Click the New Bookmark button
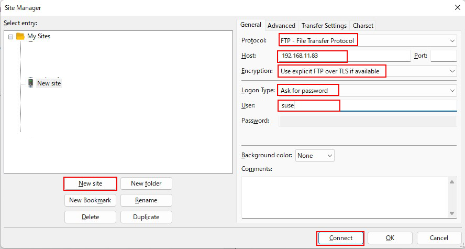This screenshot has width=465, height=249. (90, 200)
